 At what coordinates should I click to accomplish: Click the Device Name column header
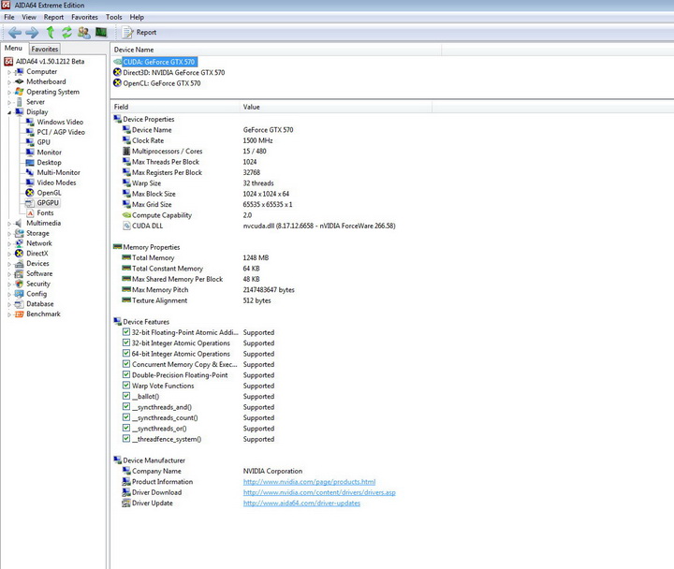point(276,50)
